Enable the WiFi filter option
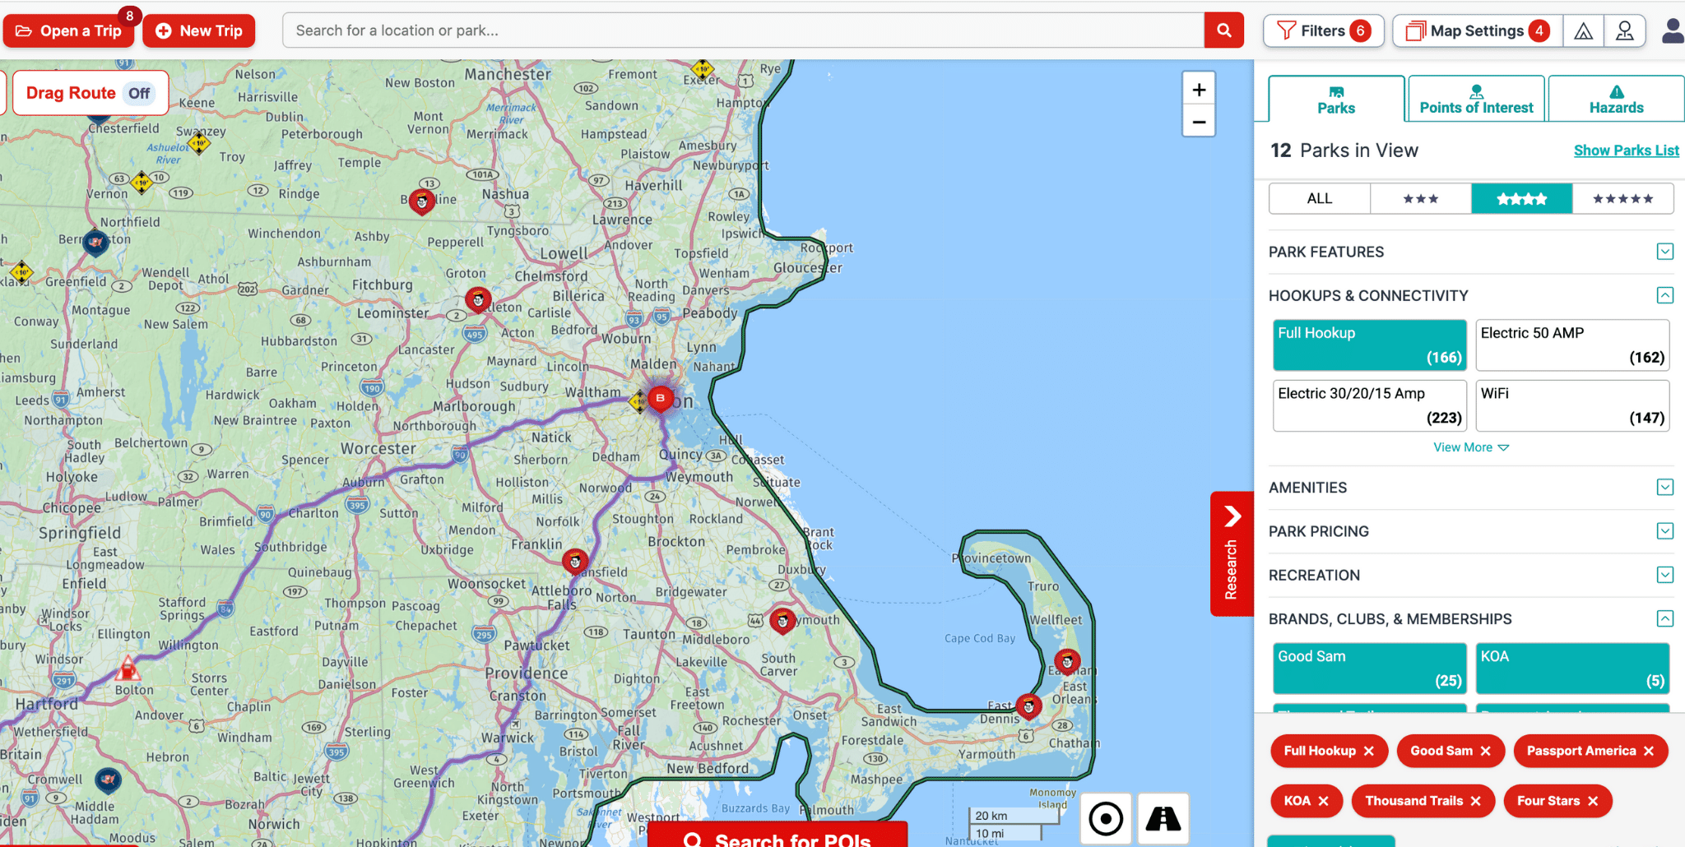 tap(1571, 405)
